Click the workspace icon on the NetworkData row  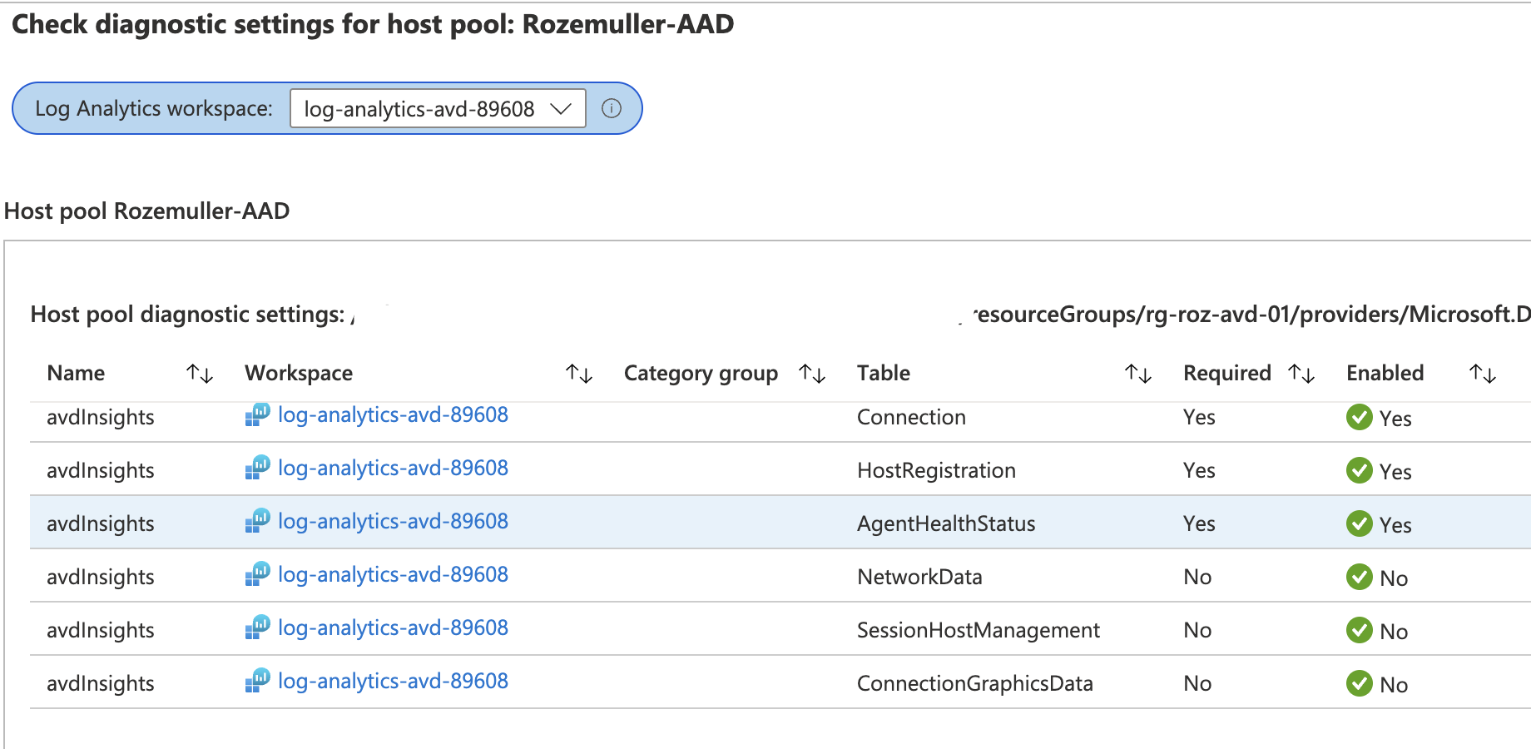pyautogui.click(x=259, y=574)
